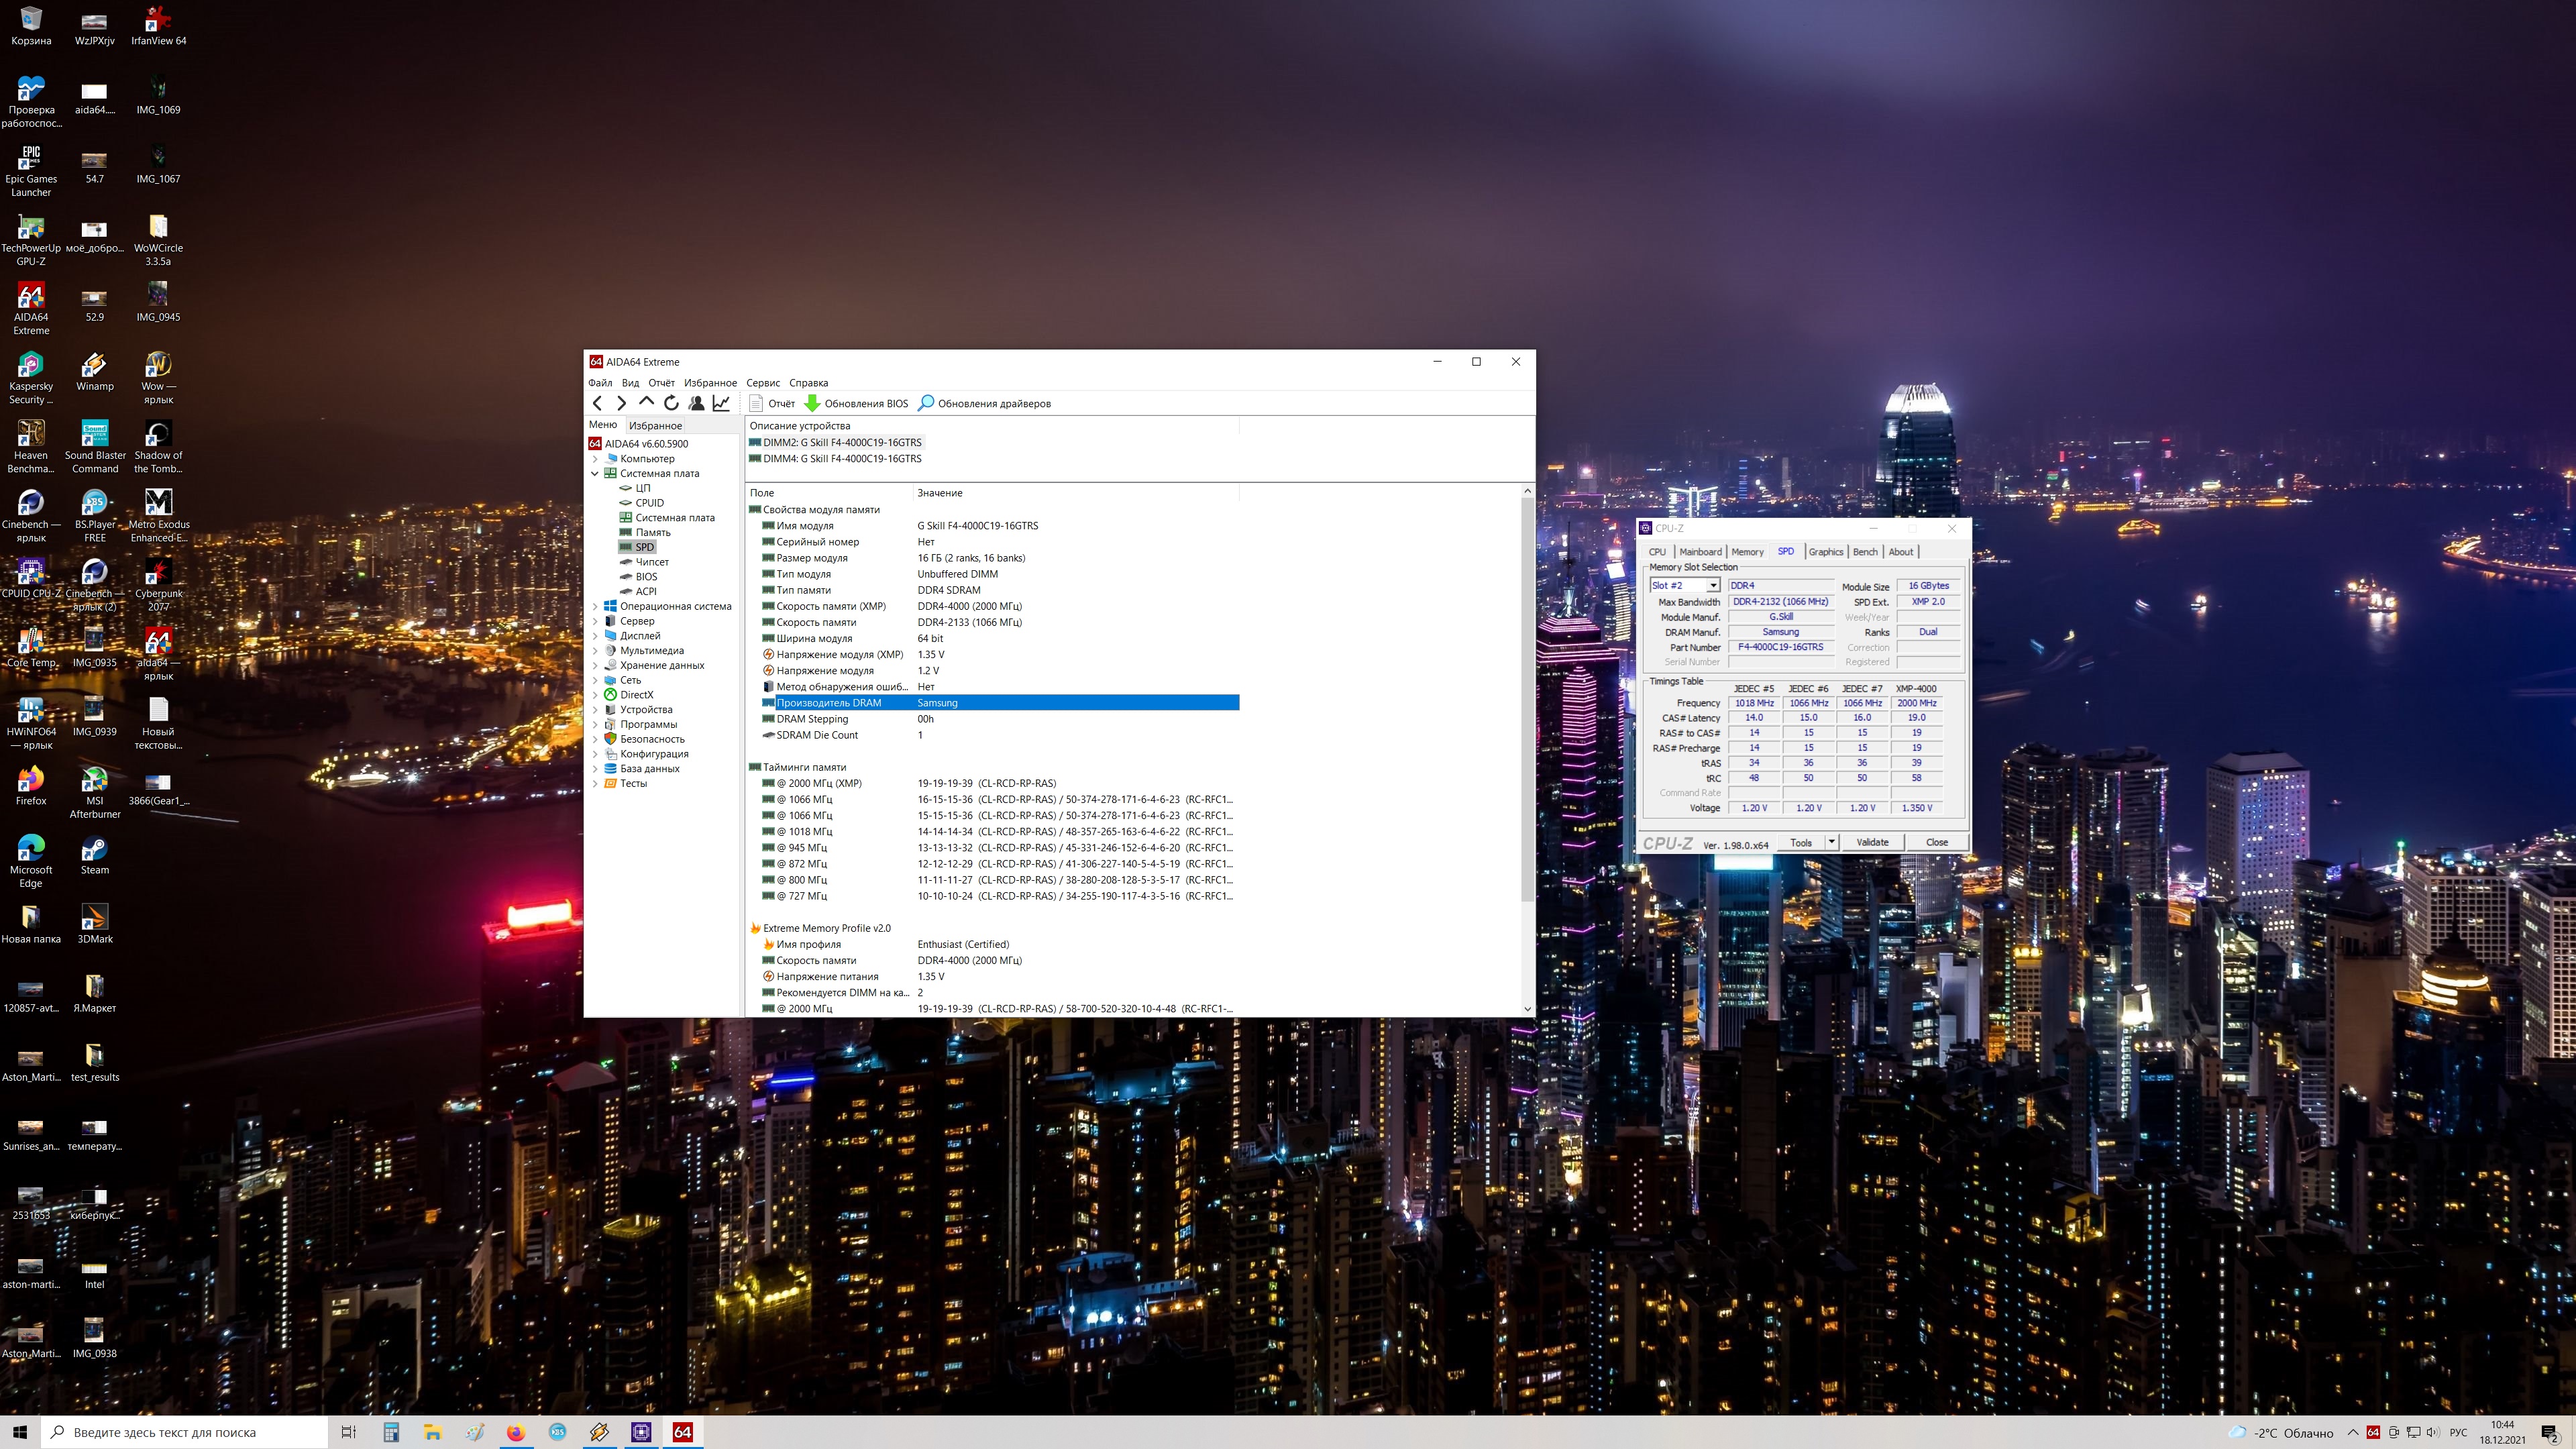The width and height of the screenshot is (2576, 1449).
Task: Open the graph chart toolbar icon
Action: (721, 403)
